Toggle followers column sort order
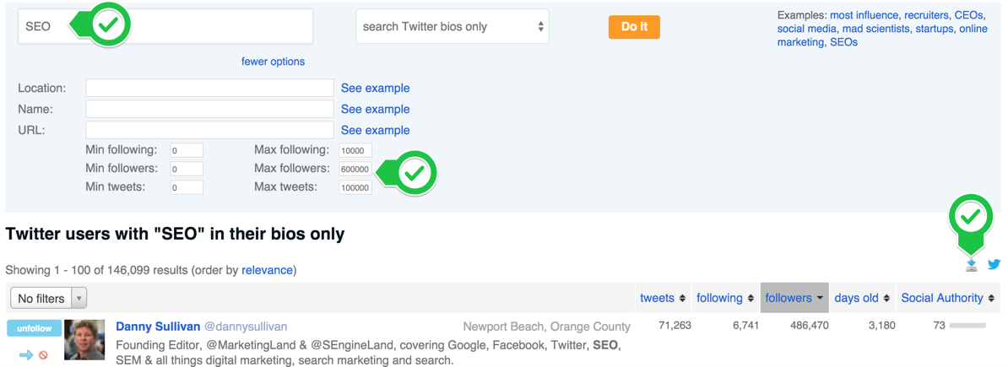The image size is (1008, 367). pos(794,298)
